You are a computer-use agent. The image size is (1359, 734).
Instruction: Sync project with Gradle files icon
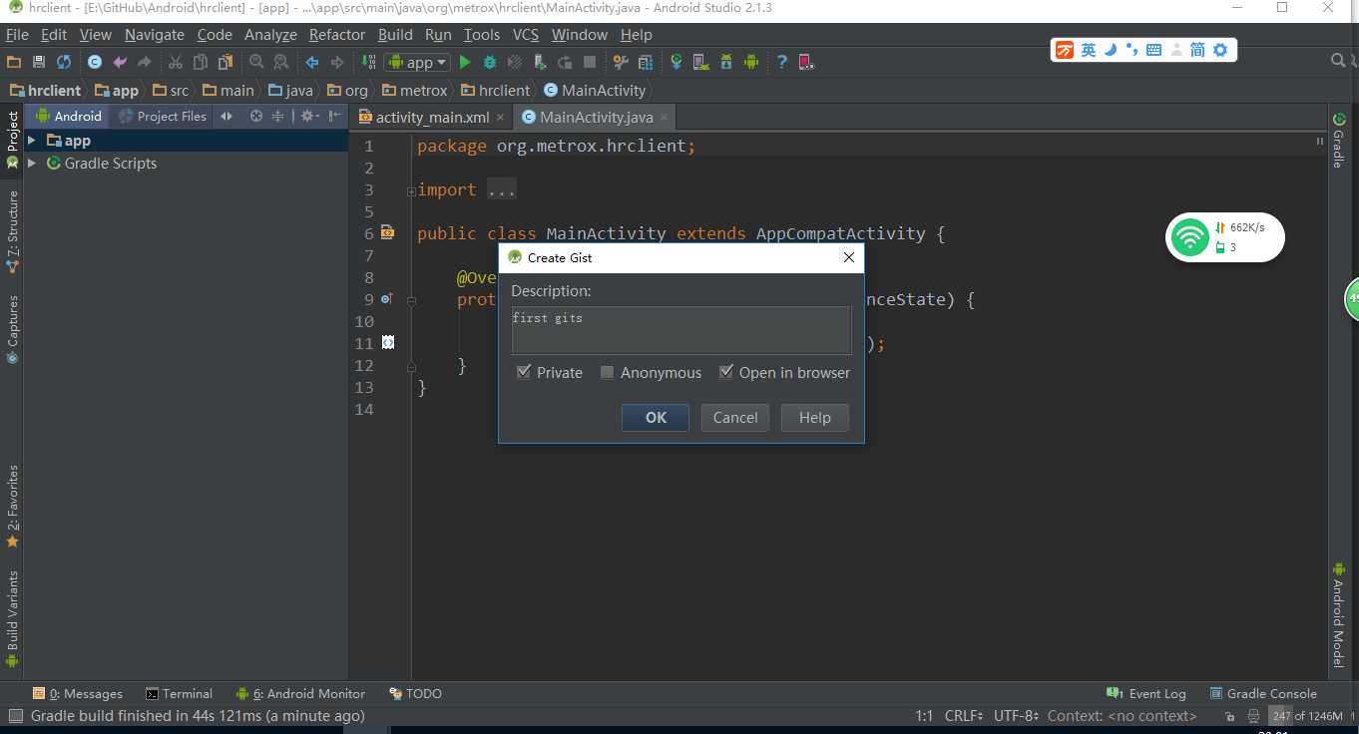pyautogui.click(x=676, y=62)
